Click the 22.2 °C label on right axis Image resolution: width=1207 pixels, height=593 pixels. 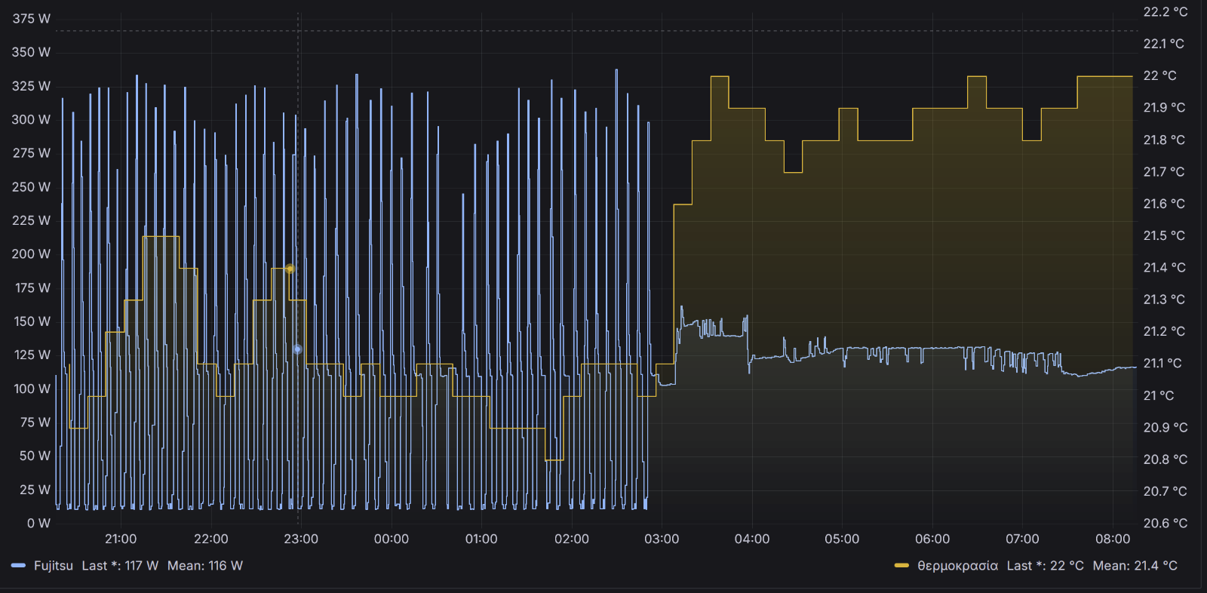1165,12
